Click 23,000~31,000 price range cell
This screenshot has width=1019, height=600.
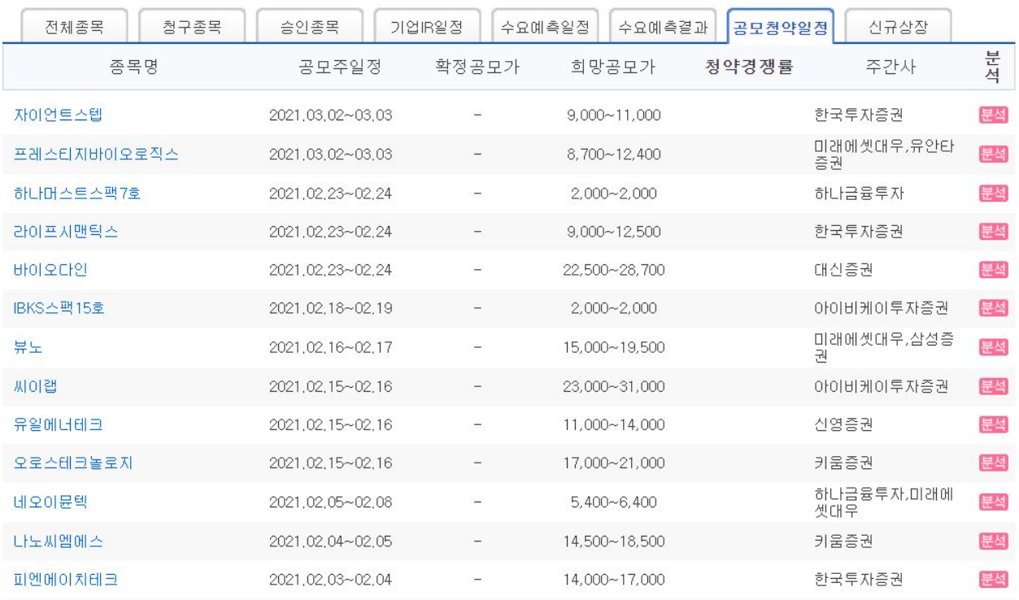[x=614, y=387]
